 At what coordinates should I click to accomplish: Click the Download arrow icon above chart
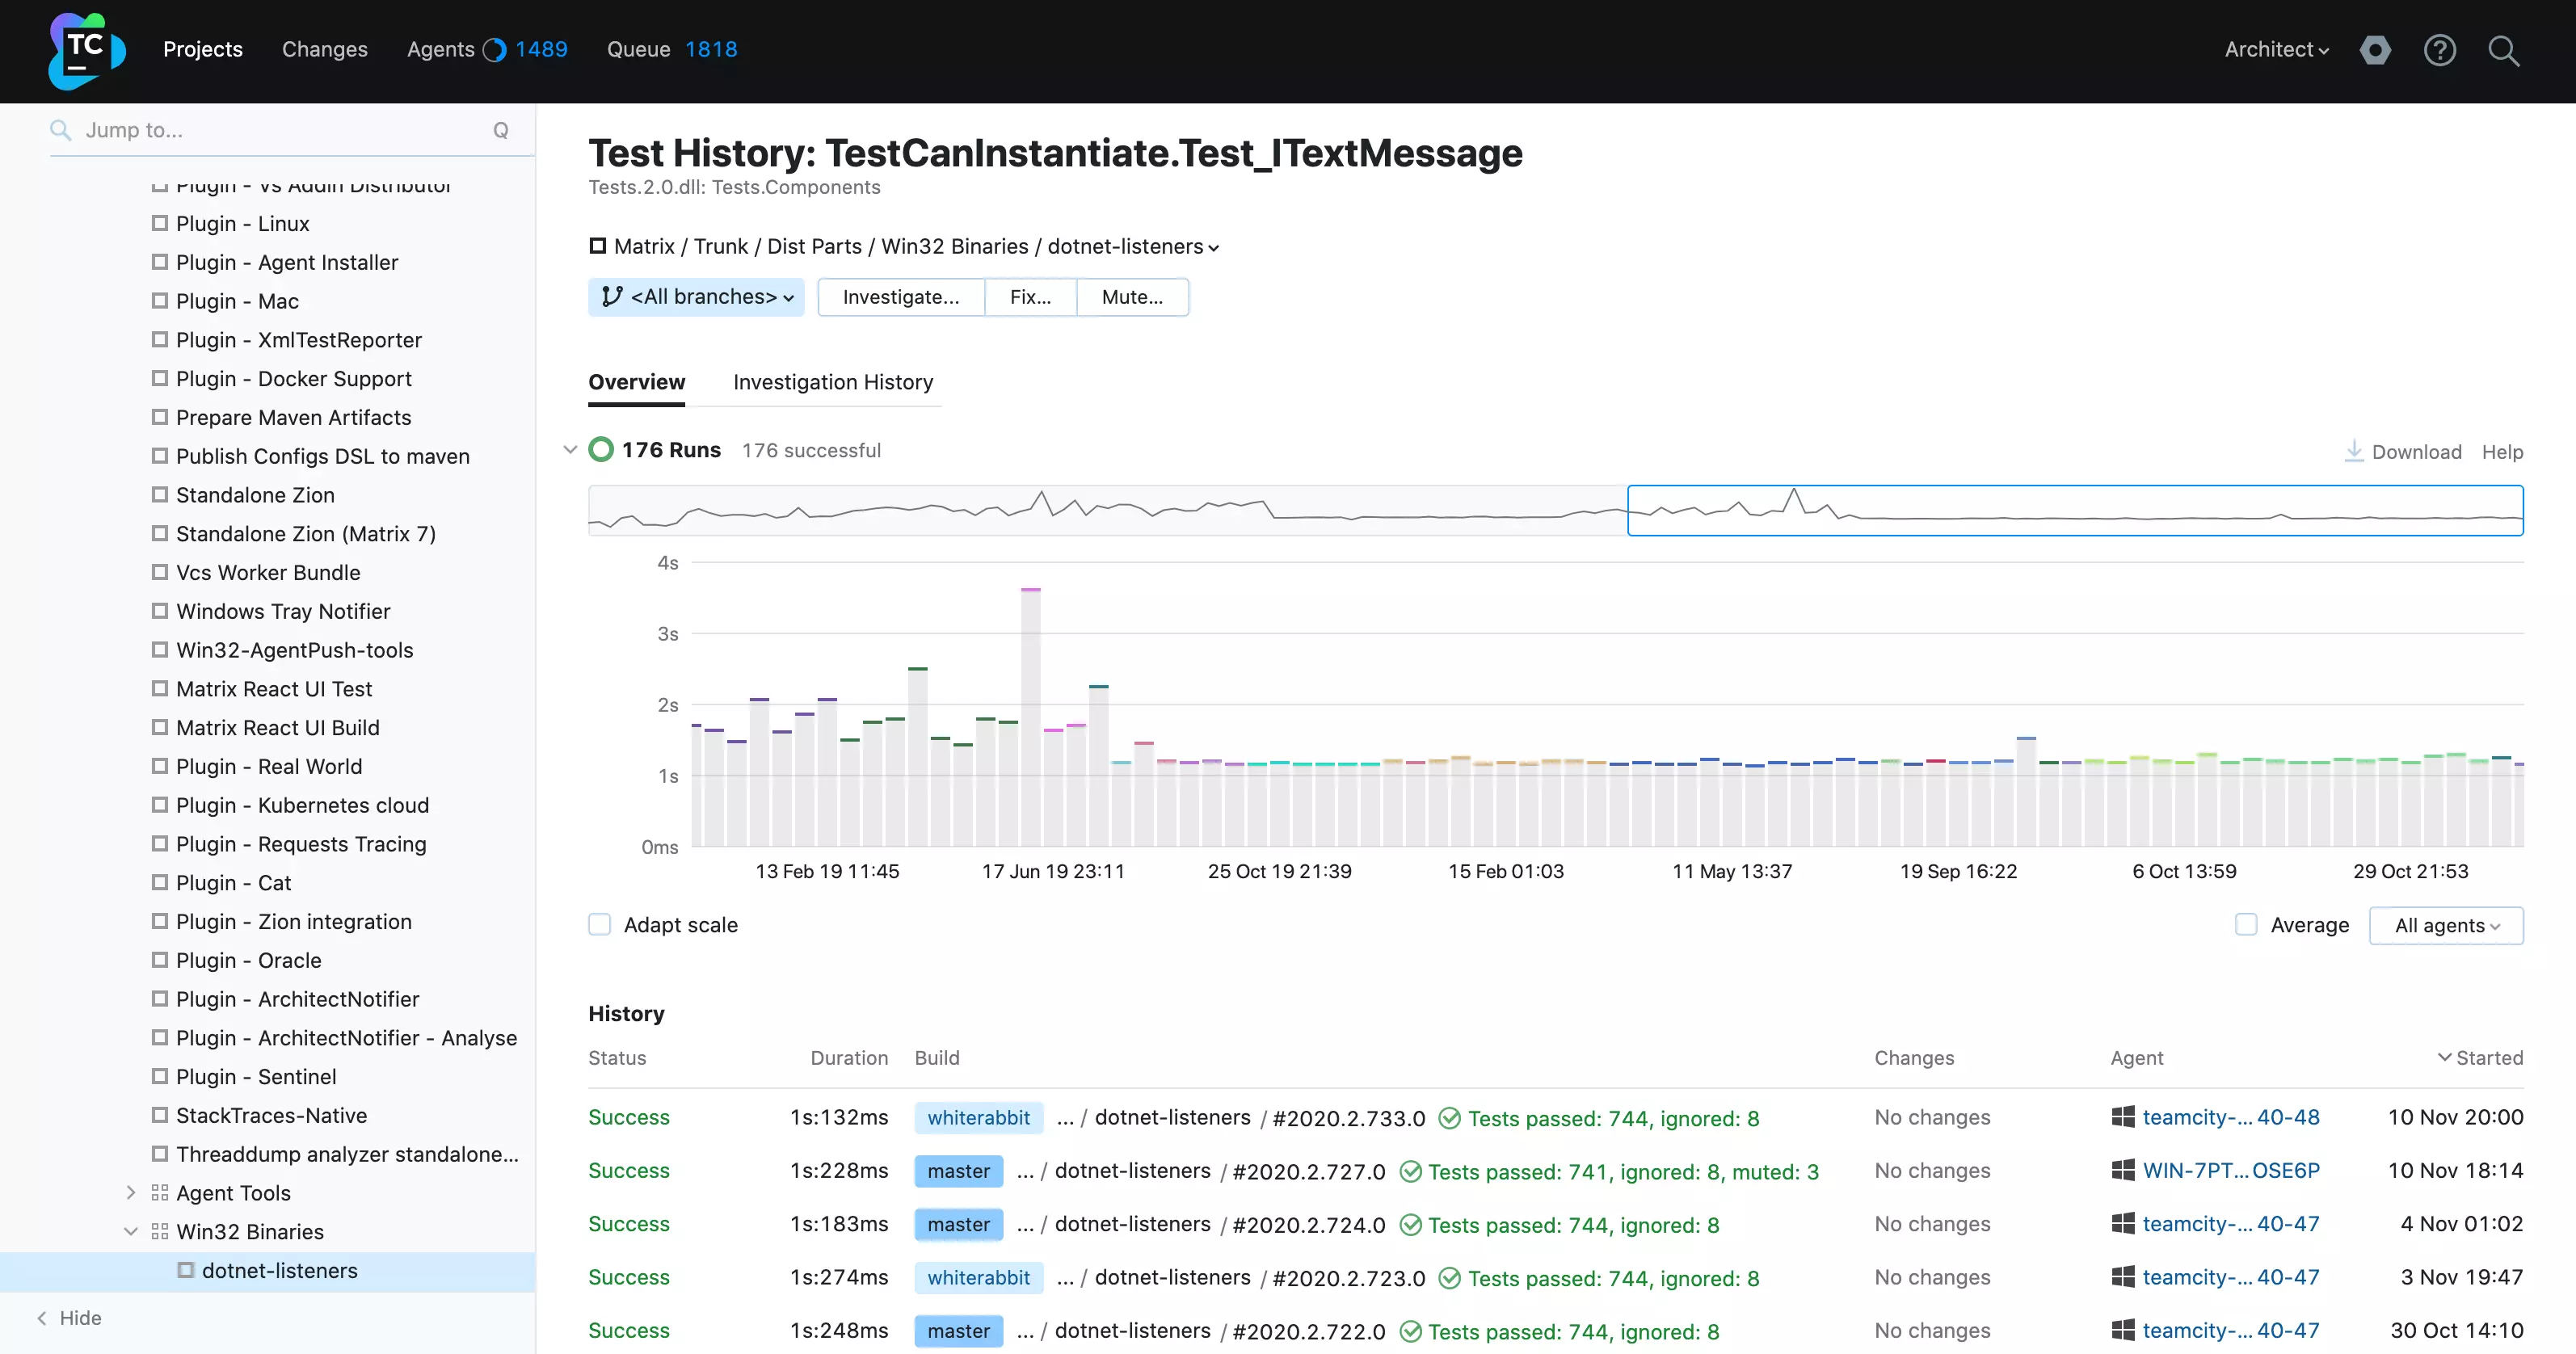coord(2354,451)
